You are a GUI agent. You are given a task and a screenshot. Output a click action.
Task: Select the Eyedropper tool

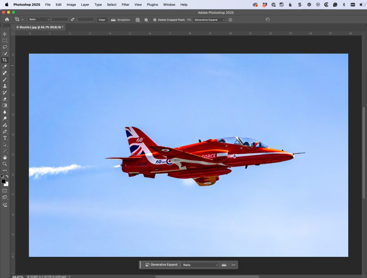point(5,67)
